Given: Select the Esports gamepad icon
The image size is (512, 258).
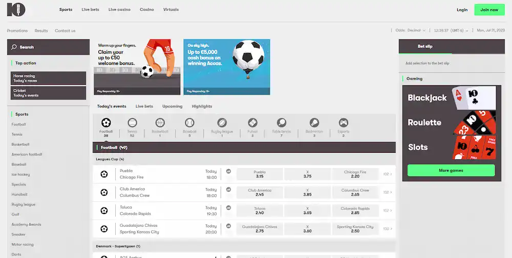Looking at the screenshot, I should (344, 123).
